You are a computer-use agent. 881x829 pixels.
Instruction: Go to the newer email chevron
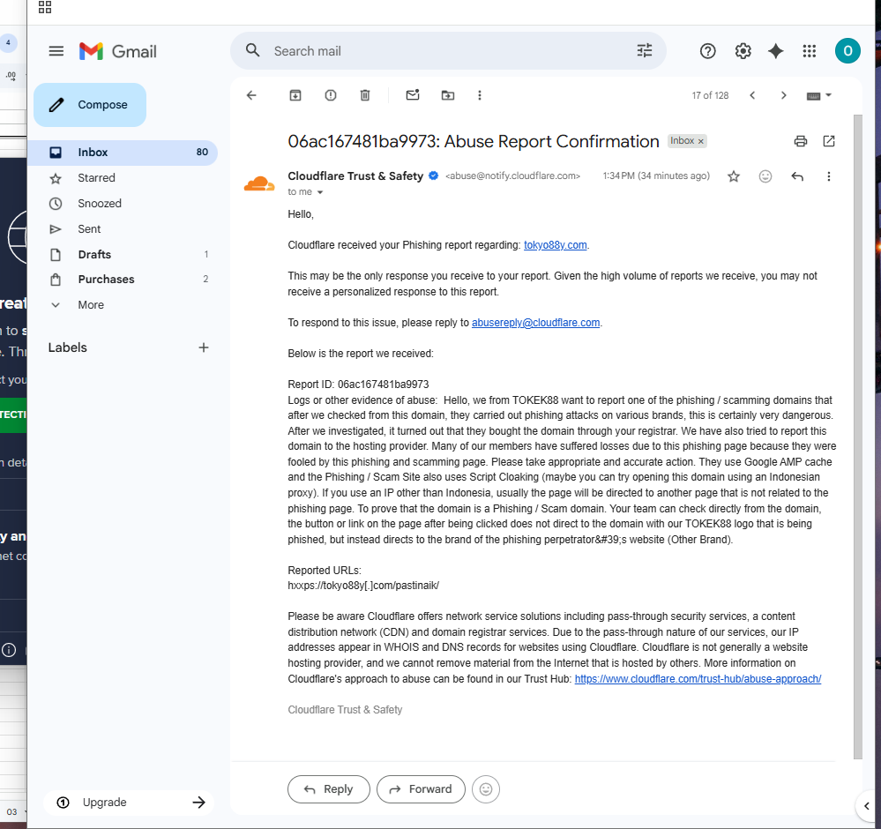click(x=752, y=95)
